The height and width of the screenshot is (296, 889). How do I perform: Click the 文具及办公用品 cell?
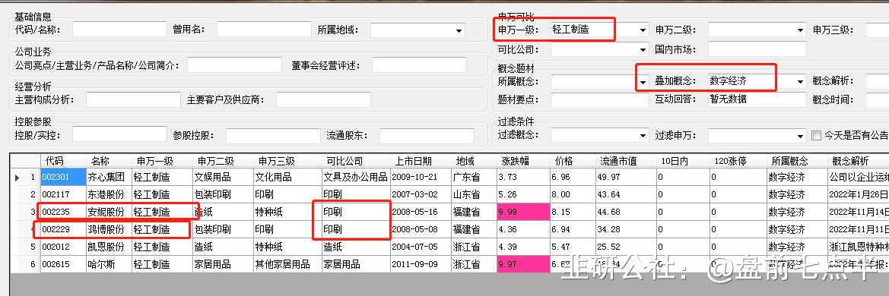tap(356, 177)
